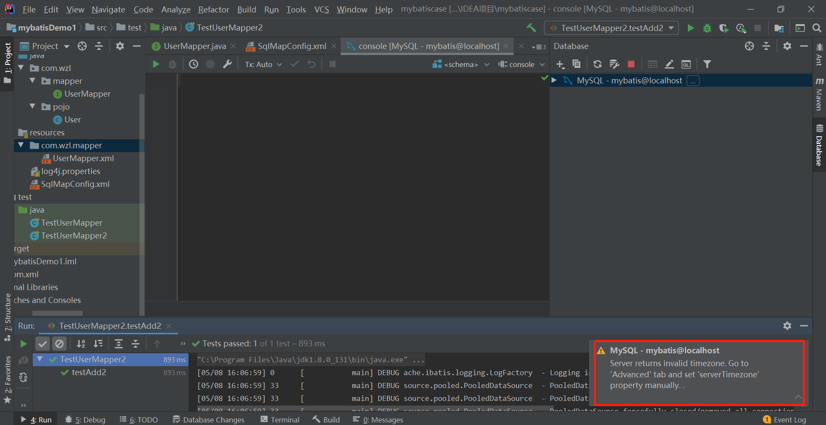The width and height of the screenshot is (826, 425).
Task: Click the Search Everywhere magnifier icon
Action: [817, 28]
